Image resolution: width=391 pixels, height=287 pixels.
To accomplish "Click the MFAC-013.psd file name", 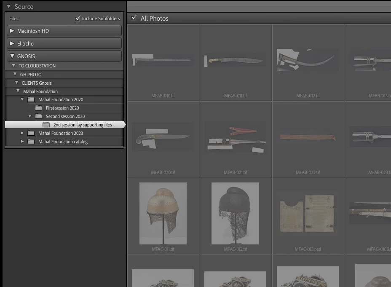I will 308,249.
